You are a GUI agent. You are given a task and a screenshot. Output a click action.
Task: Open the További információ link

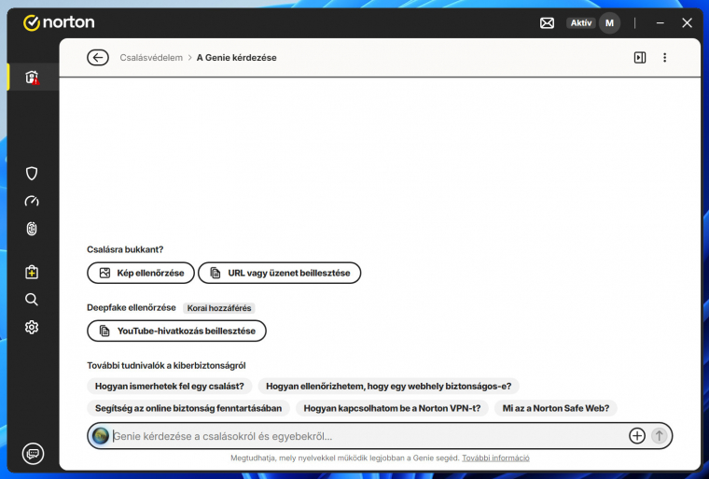point(495,458)
